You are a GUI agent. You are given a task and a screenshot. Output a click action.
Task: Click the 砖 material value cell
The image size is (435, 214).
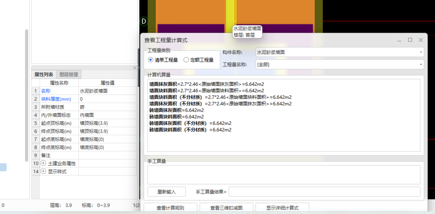pyautogui.click(x=107, y=107)
